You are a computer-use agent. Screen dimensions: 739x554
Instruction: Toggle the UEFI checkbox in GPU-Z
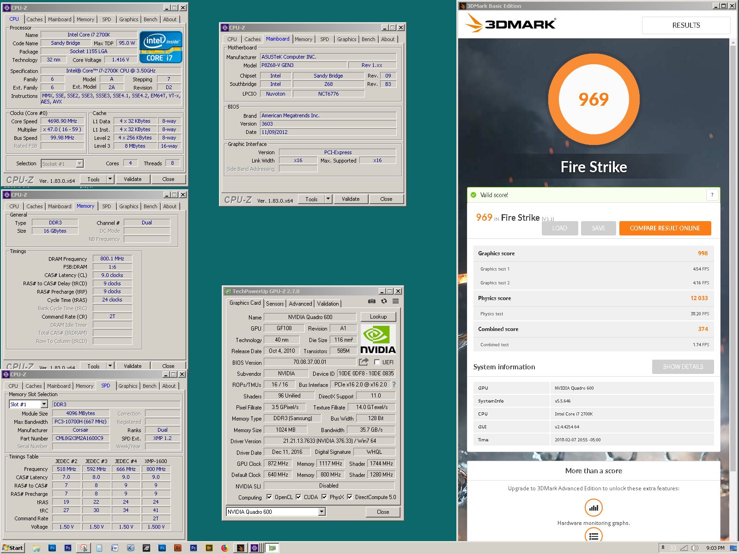(377, 362)
